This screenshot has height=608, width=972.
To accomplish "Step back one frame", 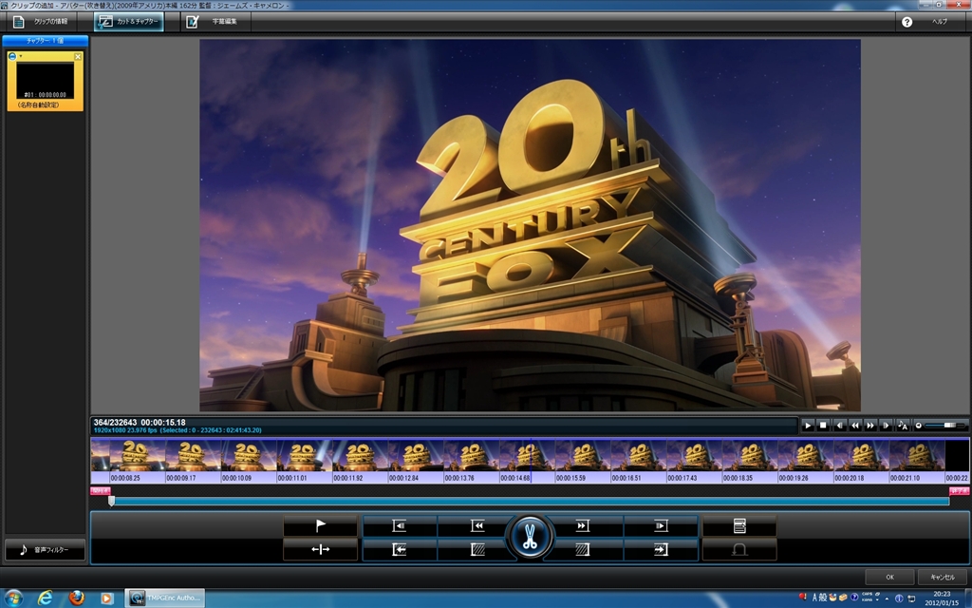I will [x=839, y=425].
